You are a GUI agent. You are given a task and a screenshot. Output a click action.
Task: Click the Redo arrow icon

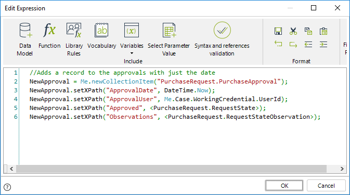[293, 44]
